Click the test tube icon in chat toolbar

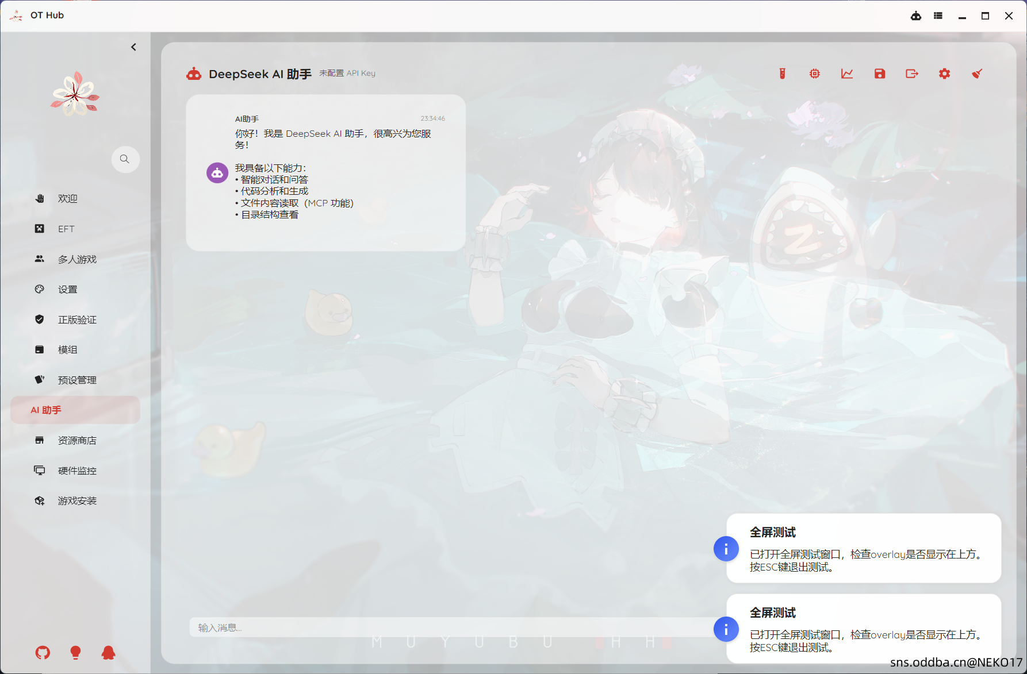(782, 74)
